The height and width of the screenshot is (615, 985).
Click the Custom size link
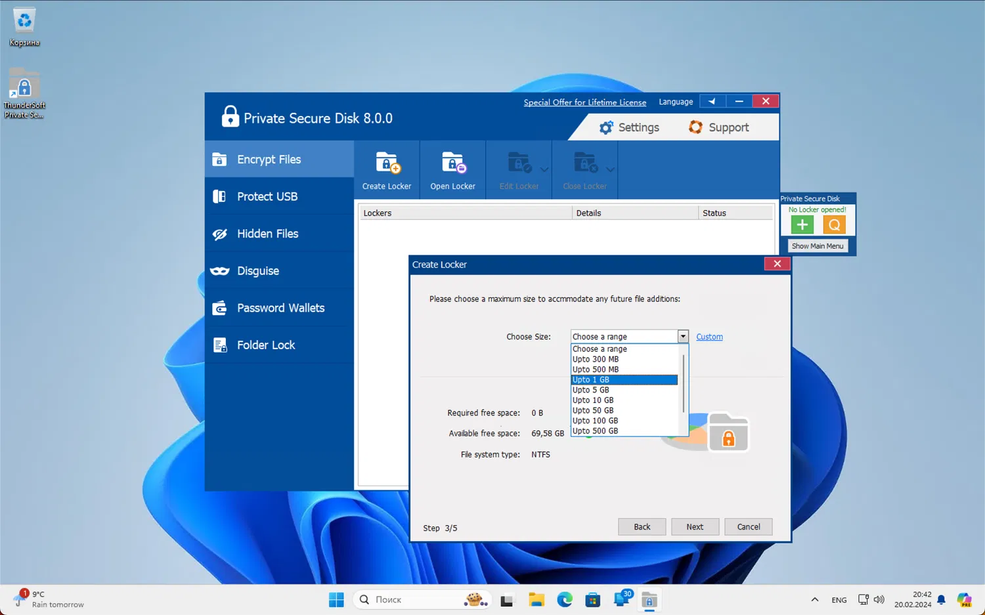709,337
